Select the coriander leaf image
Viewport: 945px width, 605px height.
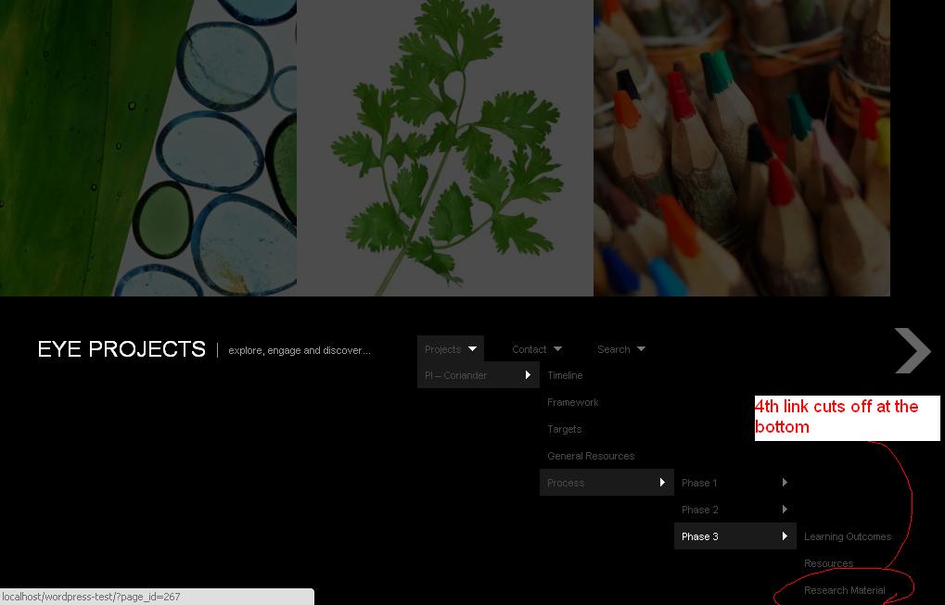pyautogui.click(x=445, y=148)
